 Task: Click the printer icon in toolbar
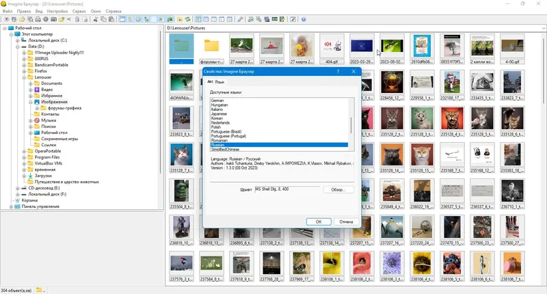tap(38, 19)
